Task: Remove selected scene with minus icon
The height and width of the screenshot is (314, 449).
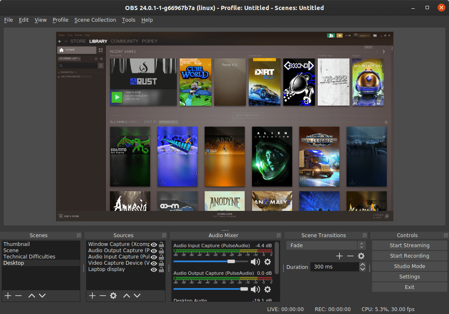Action: (x=18, y=295)
